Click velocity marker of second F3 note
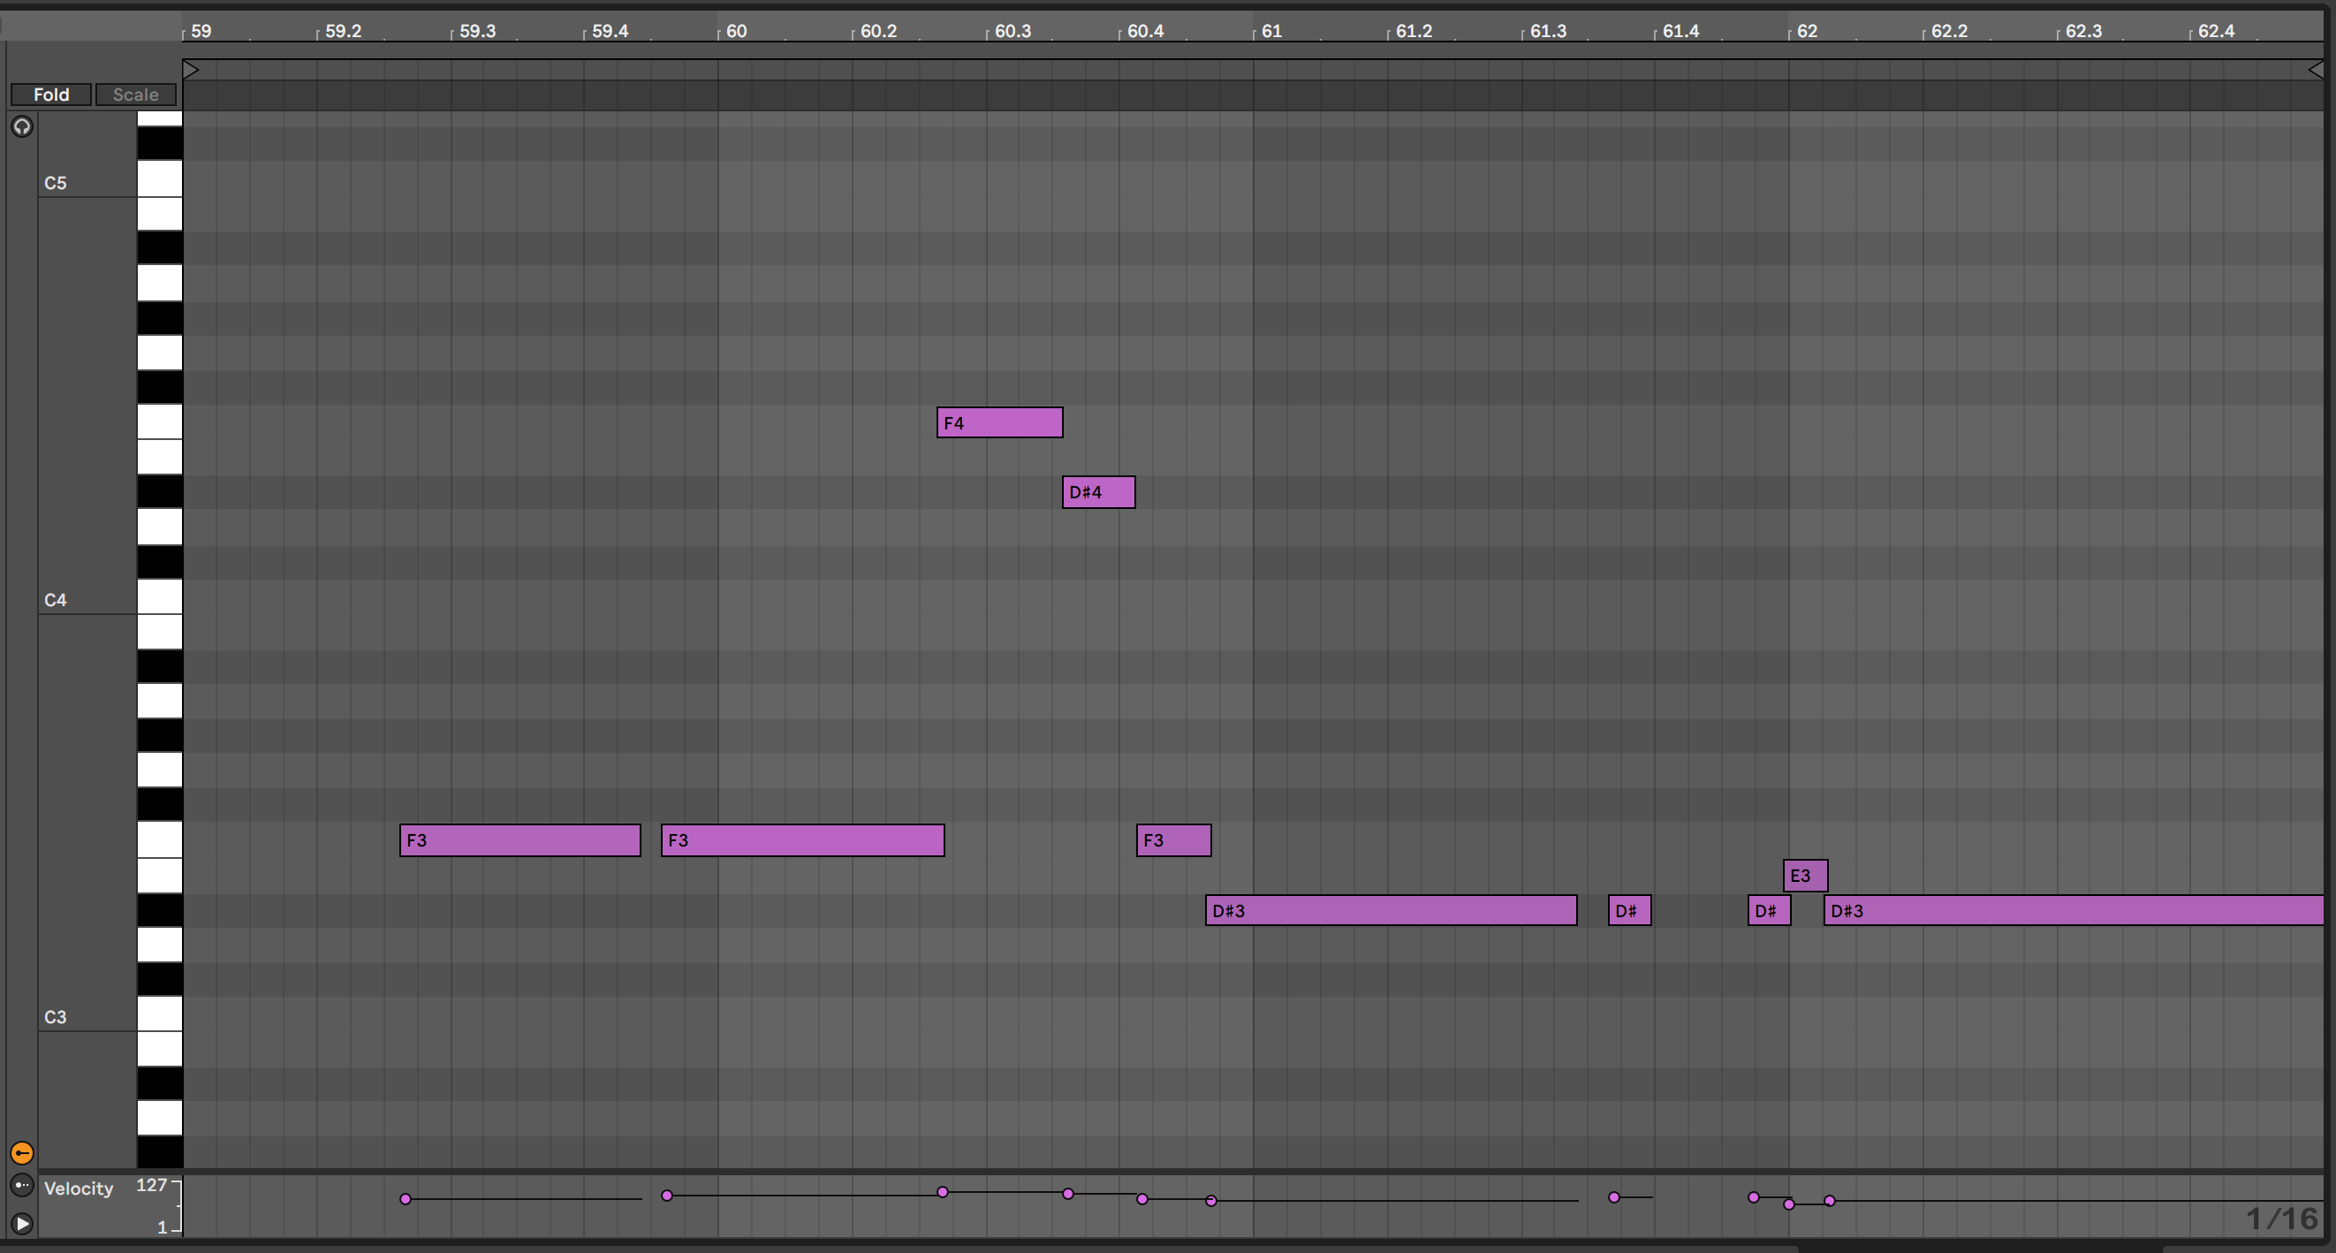 pos(666,1195)
